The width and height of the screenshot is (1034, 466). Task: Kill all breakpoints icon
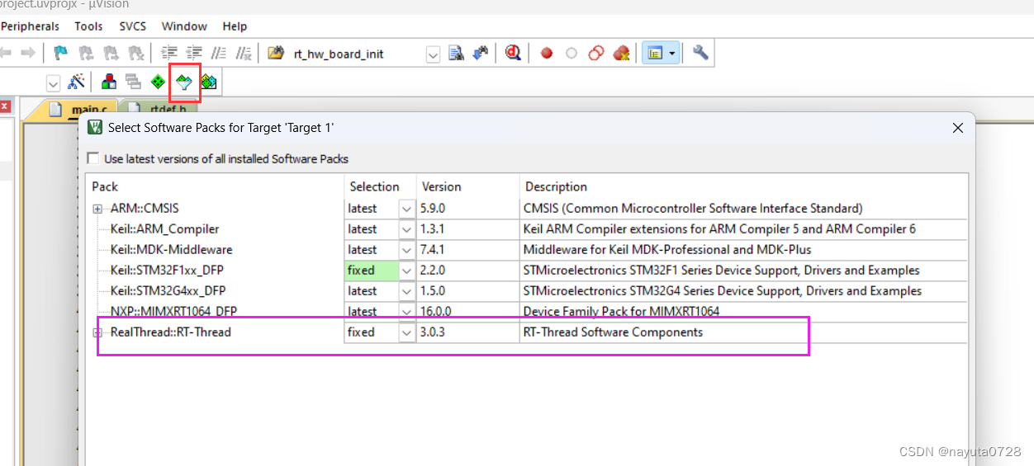(622, 54)
